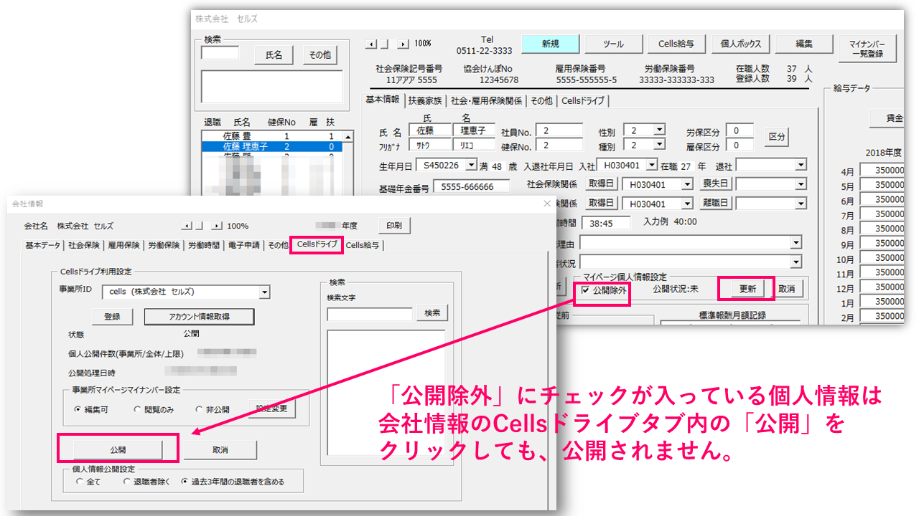Open the dropdown next to 離職日
Screen dimensions: 919x516
pyautogui.click(x=801, y=204)
